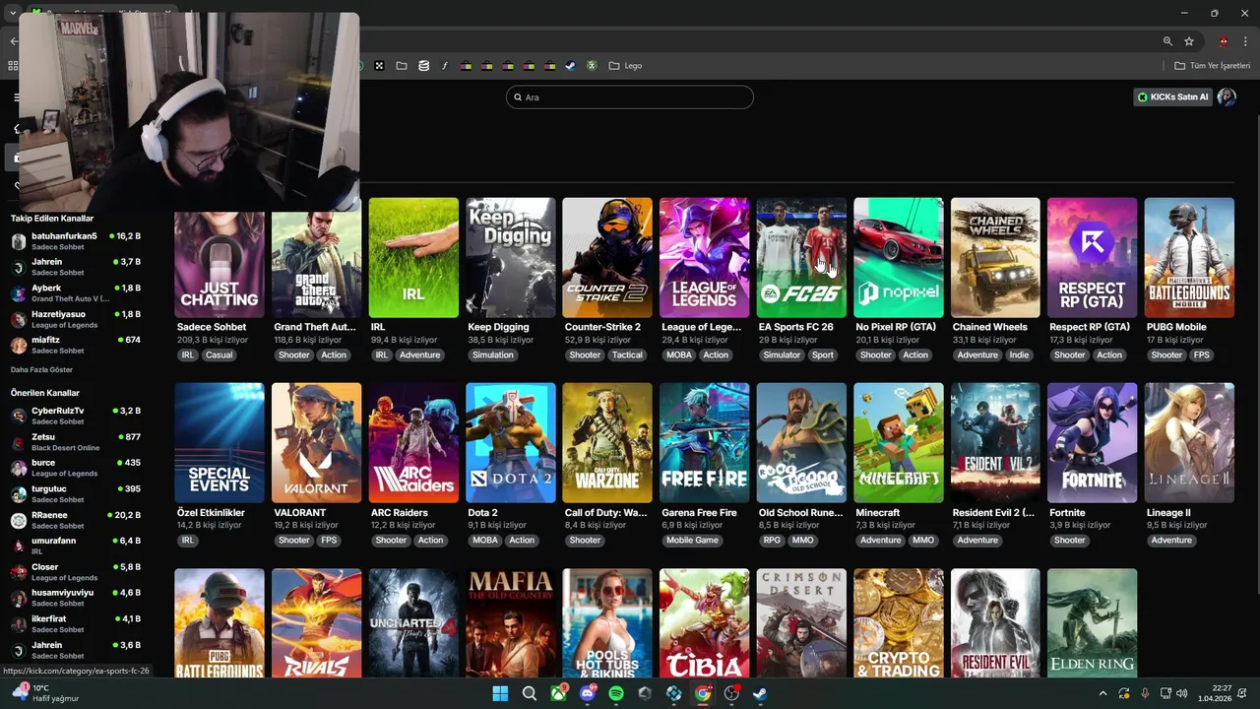
Task: Open the Özel Etkinlikler special events card
Action: (220, 443)
